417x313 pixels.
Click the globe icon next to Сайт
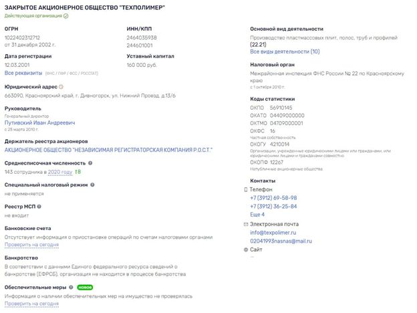coord(246,249)
